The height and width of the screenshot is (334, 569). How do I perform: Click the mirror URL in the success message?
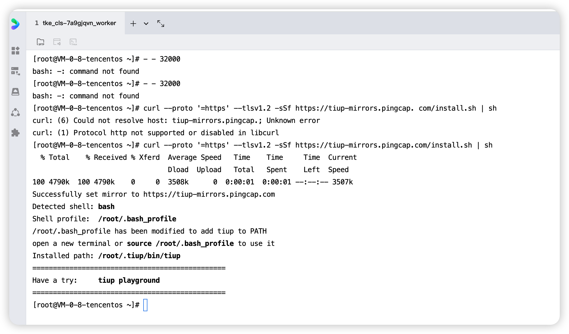(209, 194)
